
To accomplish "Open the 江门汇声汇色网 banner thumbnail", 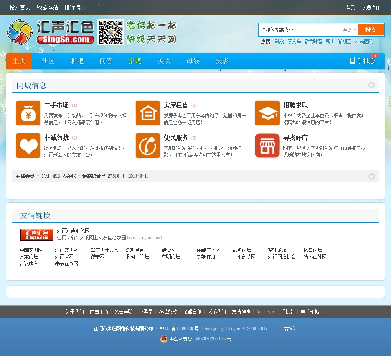I will (37, 235).
